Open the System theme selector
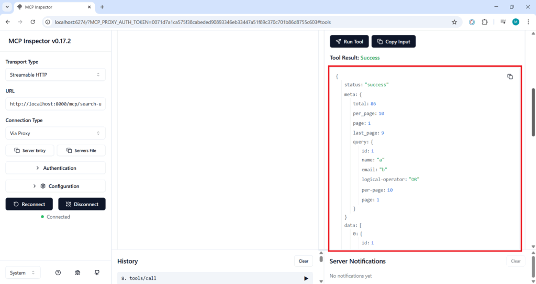This screenshot has height=284, width=536. click(x=23, y=273)
